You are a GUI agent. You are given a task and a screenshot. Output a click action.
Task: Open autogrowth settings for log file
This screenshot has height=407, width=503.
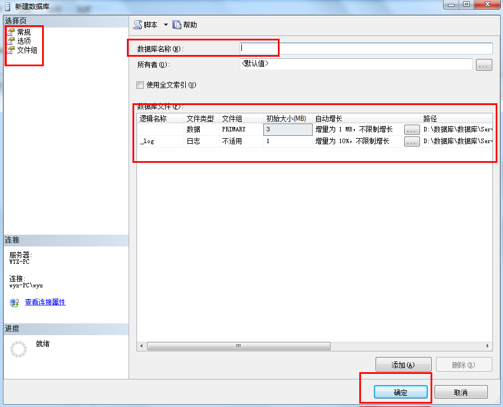tap(412, 141)
